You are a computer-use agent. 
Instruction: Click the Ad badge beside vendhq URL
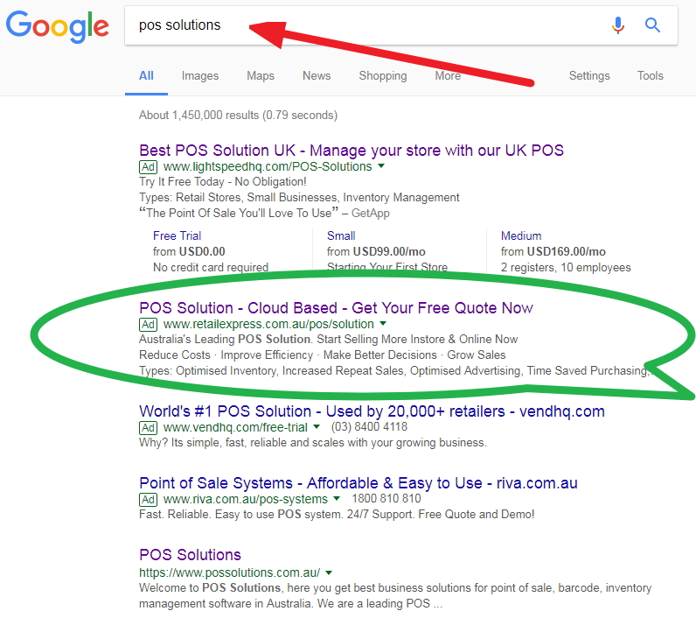[148, 428]
